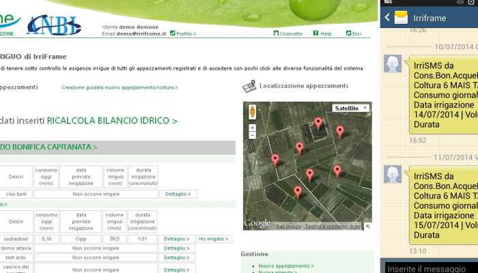Screen dimensions: 478x273
Task: Click the demo altavia description cell
Action: [x=16, y=248]
